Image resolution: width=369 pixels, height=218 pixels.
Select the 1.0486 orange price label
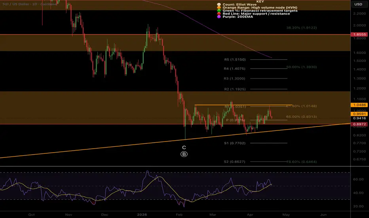359,105
